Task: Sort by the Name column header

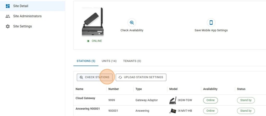Action: coord(79,89)
